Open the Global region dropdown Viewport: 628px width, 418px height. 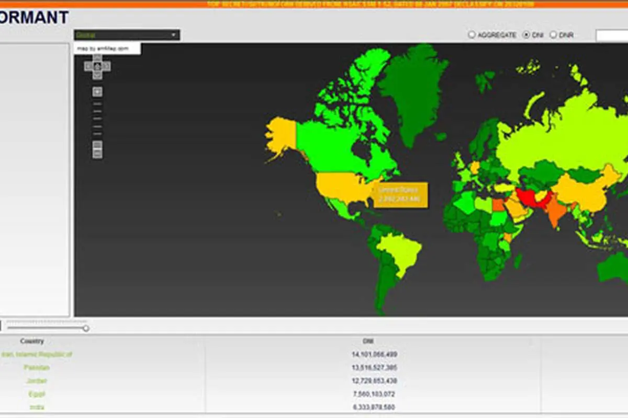(127, 35)
